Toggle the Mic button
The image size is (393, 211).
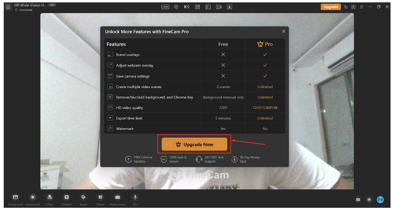pyautogui.click(x=135, y=200)
